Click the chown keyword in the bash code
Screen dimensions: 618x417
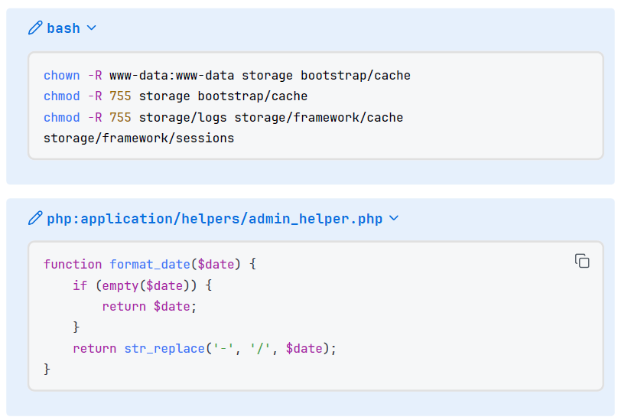click(61, 76)
